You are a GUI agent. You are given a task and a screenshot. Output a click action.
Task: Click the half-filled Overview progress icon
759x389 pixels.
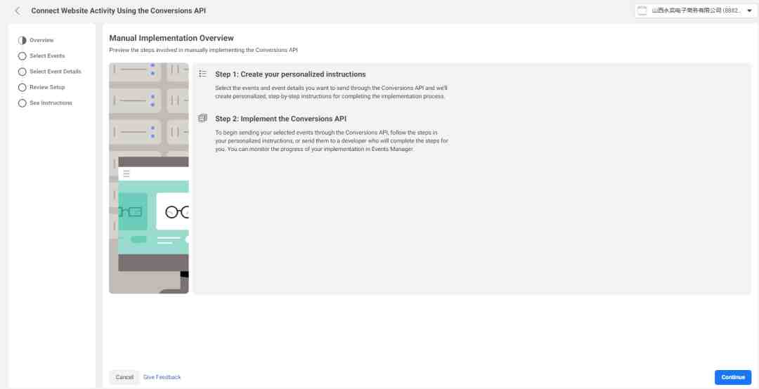(22, 41)
